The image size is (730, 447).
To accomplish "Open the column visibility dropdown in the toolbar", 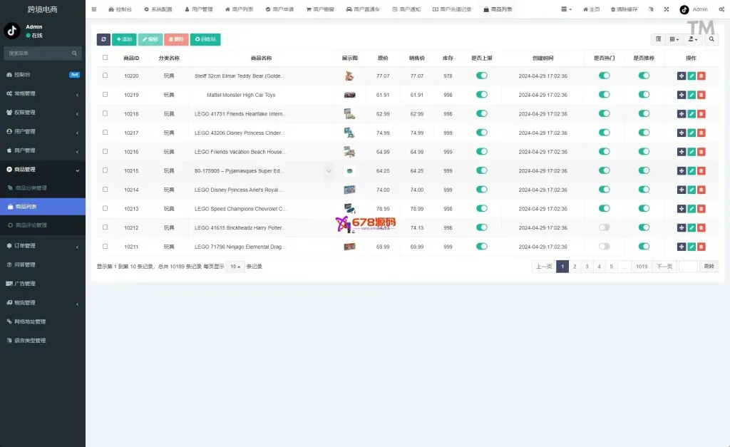I will [x=675, y=40].
